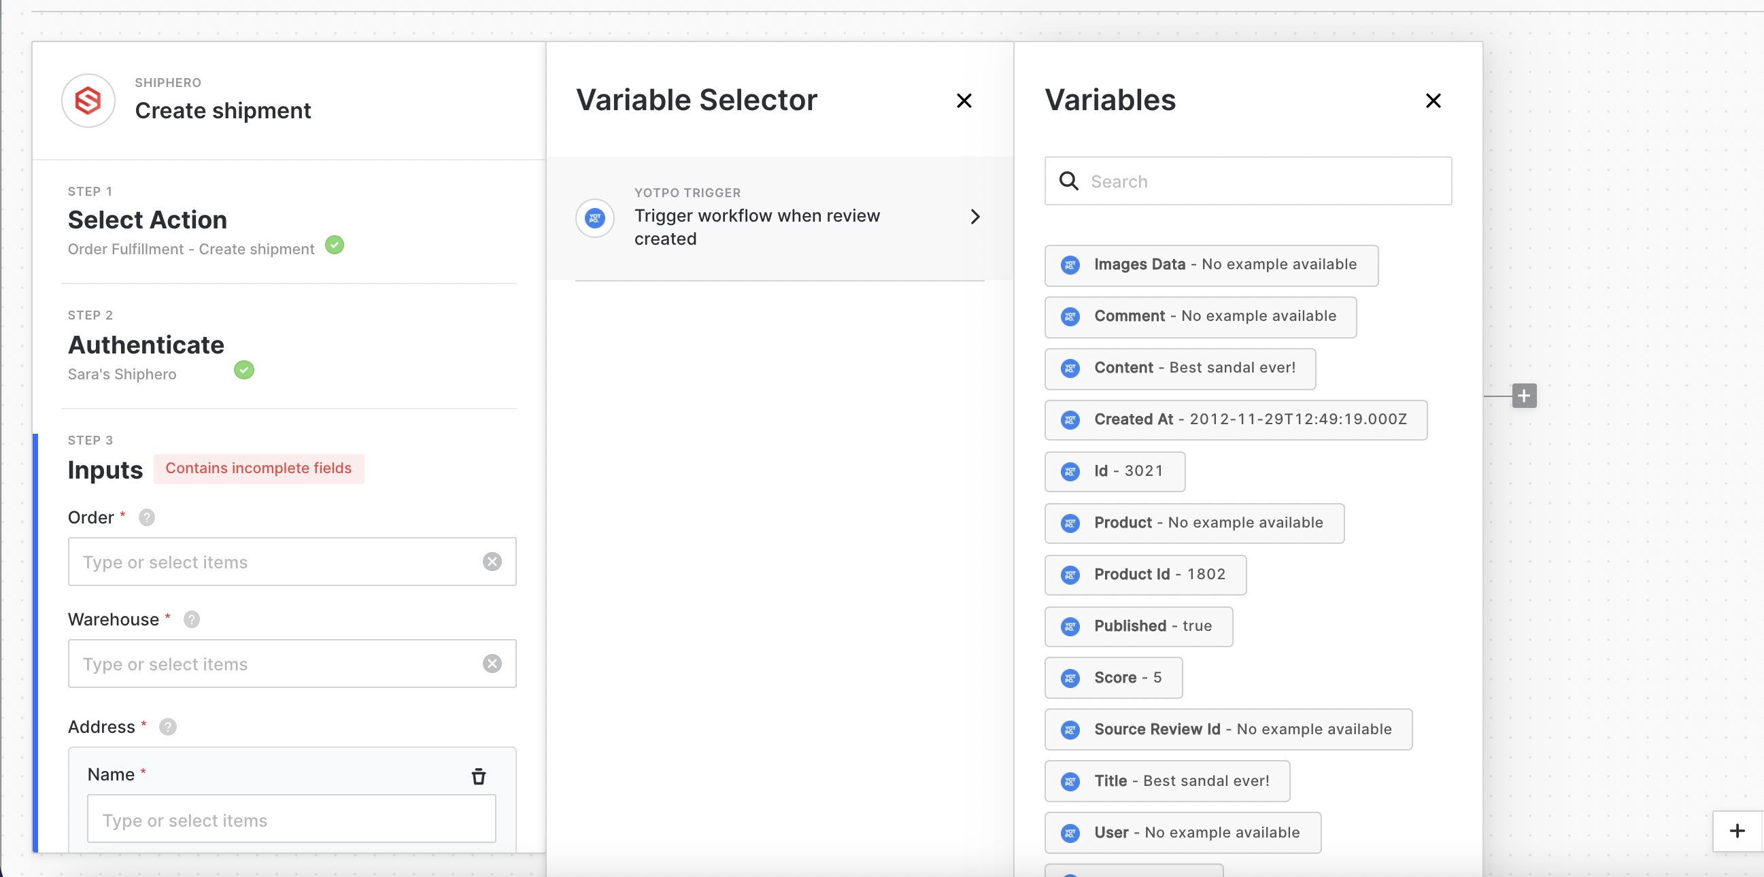Click the trash icon beside Name
The image size is (1764, 877).
pos(479,776)
